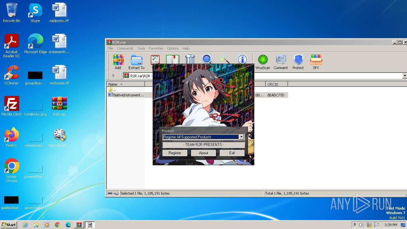Click the Exit button
The image size is (407, 229).
click(x=232, y=153)
